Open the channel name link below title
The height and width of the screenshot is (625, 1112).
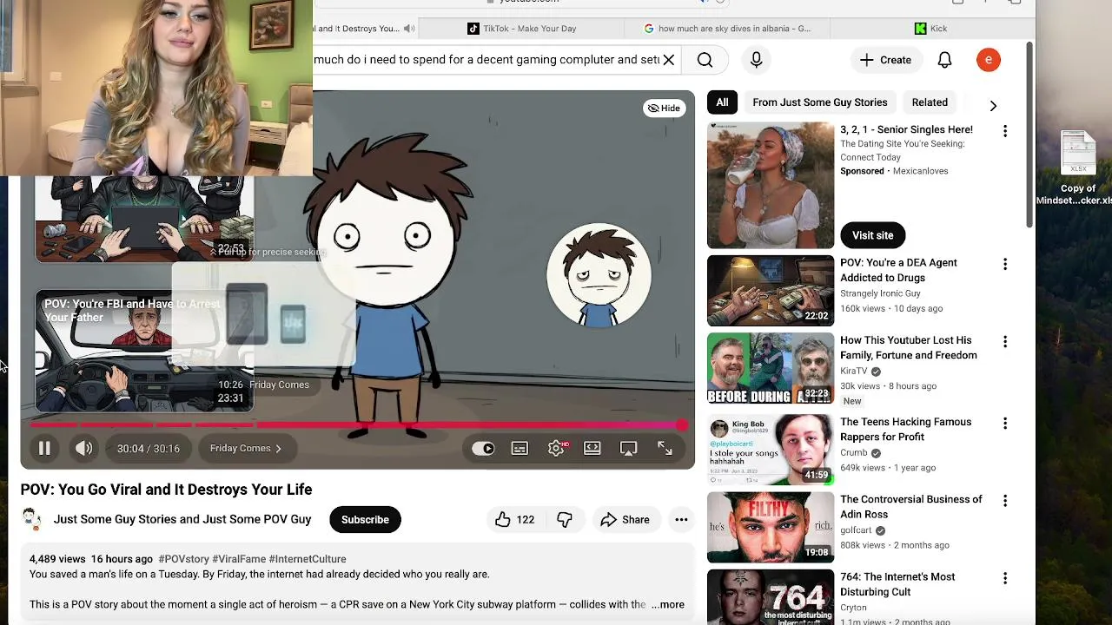tap(182, 519)
